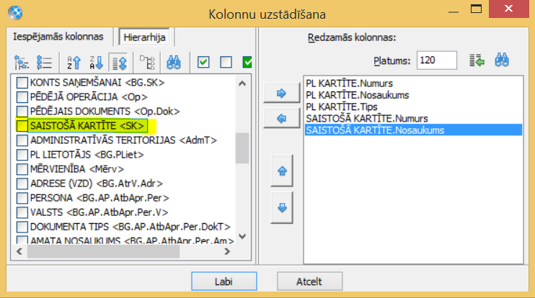535x298 pixels.
Task: Click the binoculars search icon in left panel
Action: (x=174, y=63)
